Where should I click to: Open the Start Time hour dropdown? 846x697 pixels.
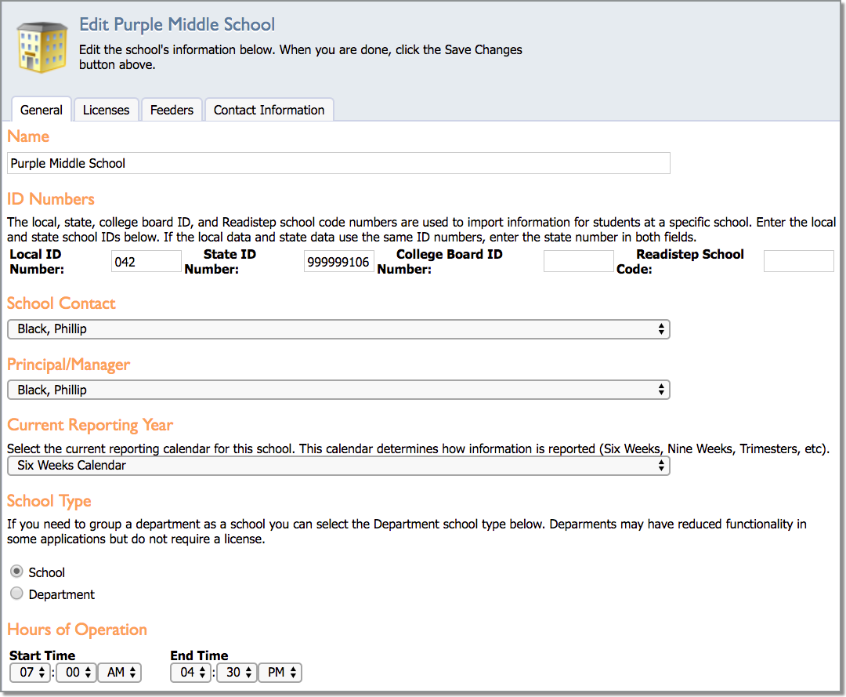coord(31,673)
